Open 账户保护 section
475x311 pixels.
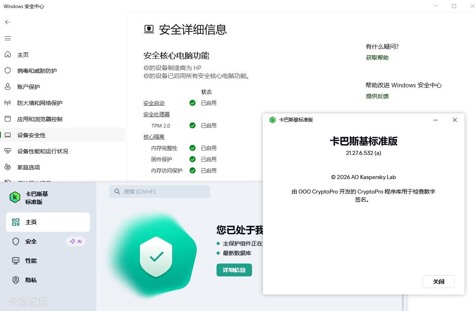pos(29,87)
